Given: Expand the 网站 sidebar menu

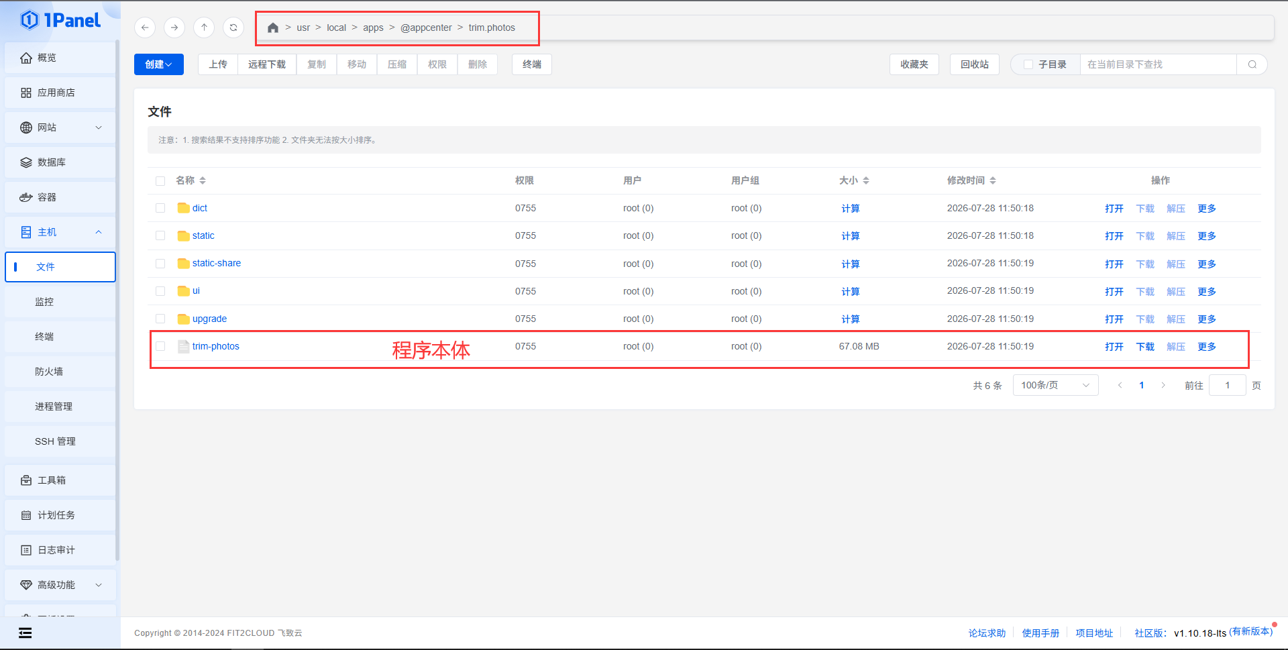Looking at the screenshot, I should (x=60, y=127).
